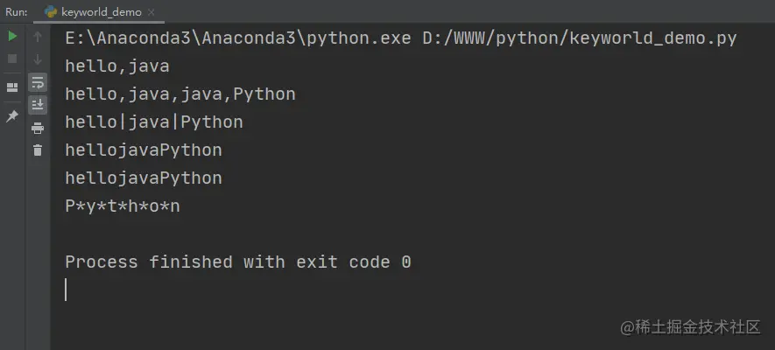Click the Process finished with exit code 0 text
775x350 pixels.
[x=238, y=262]
